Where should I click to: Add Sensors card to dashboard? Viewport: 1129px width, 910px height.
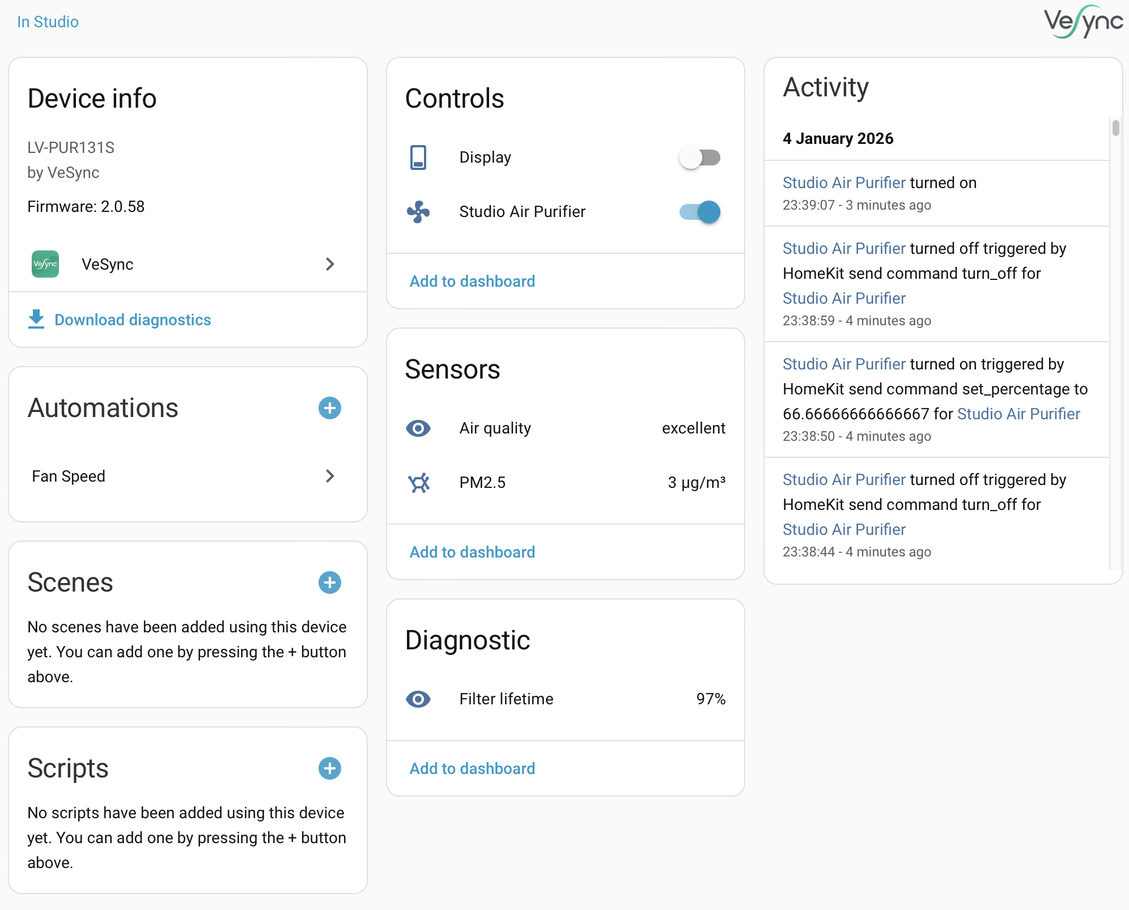click(x=472, y=552)
